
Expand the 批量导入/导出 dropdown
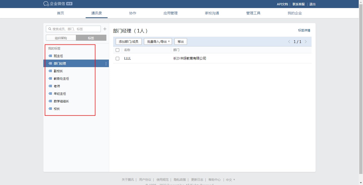point(158,42)
